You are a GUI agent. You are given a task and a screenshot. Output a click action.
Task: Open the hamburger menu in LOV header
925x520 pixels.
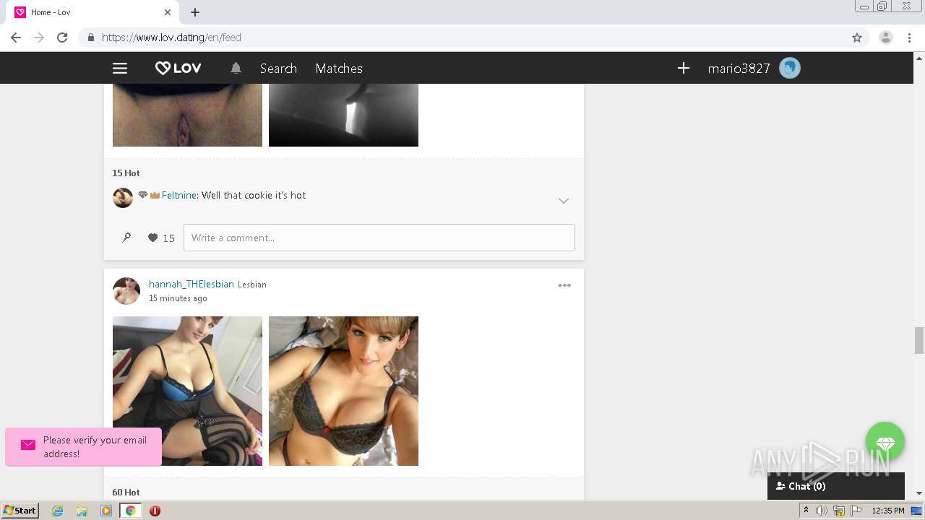[x=120, y=69]
